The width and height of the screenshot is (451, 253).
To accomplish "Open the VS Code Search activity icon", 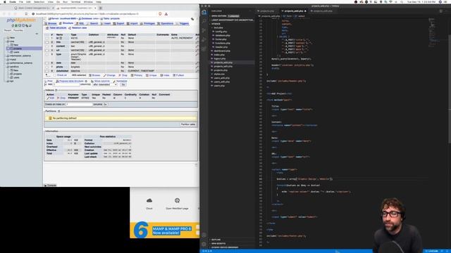I will click(204, 21).
